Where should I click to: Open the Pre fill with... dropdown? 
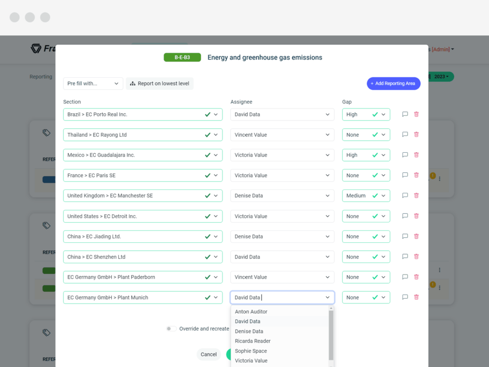[x=93, y=84]
